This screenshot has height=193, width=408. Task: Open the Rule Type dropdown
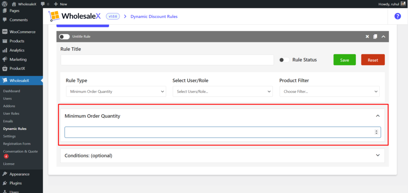coord(116,92)
